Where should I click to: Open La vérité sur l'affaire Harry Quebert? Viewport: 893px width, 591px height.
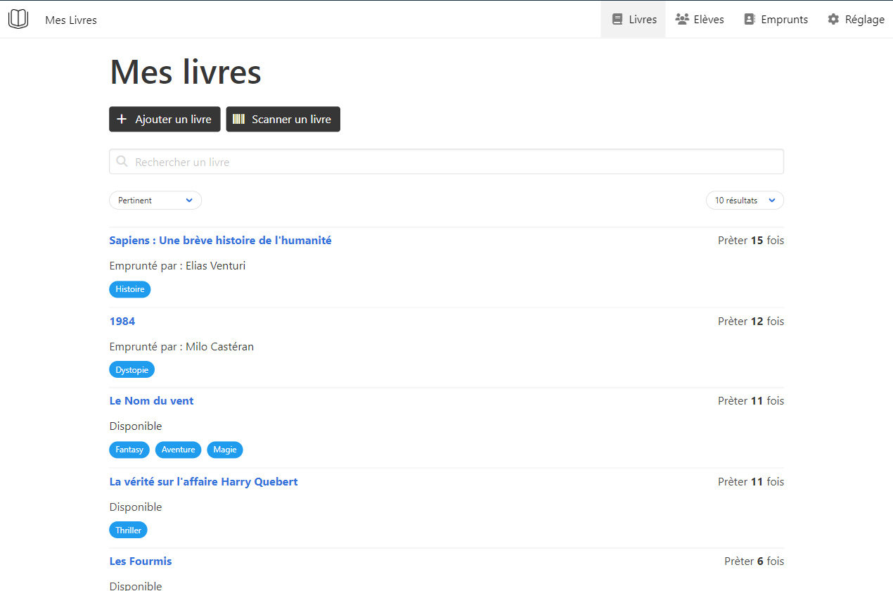point(203,482)
